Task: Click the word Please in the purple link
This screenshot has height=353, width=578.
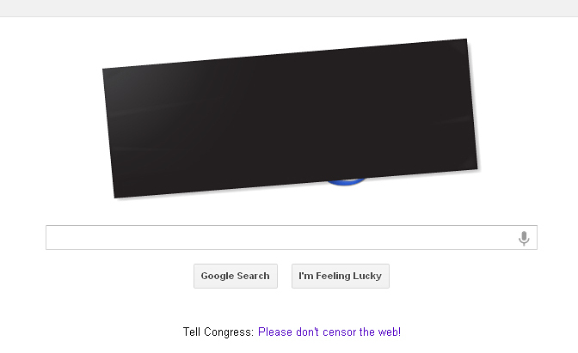Action: click(x=275, y=332)
